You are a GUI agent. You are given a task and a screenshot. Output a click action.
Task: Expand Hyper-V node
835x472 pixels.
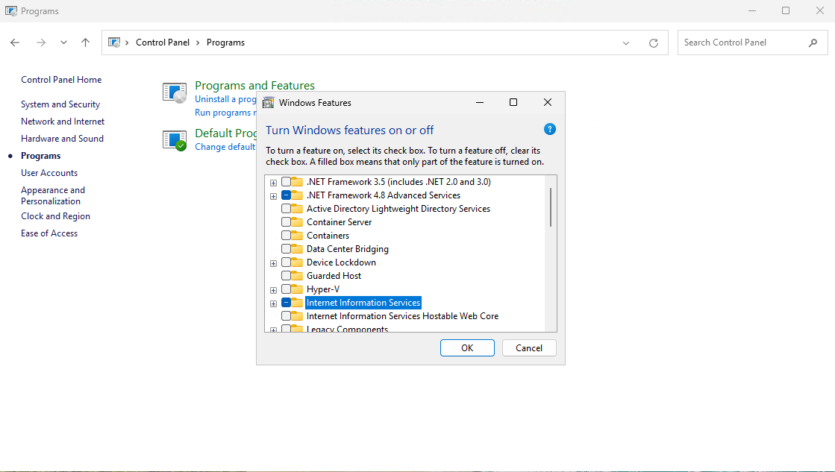(x=273, y=290)
